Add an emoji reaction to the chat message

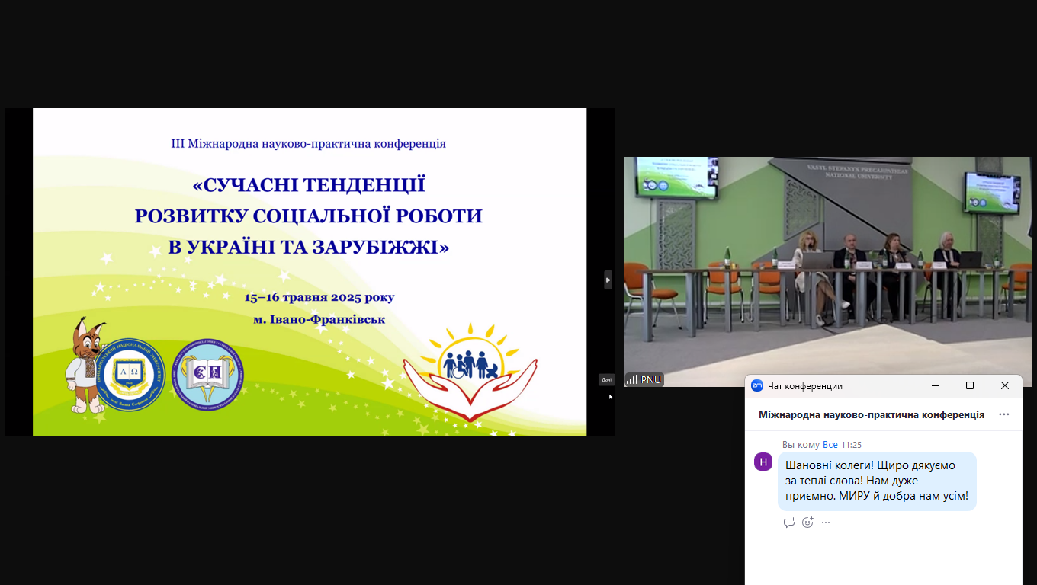[807, 522]
